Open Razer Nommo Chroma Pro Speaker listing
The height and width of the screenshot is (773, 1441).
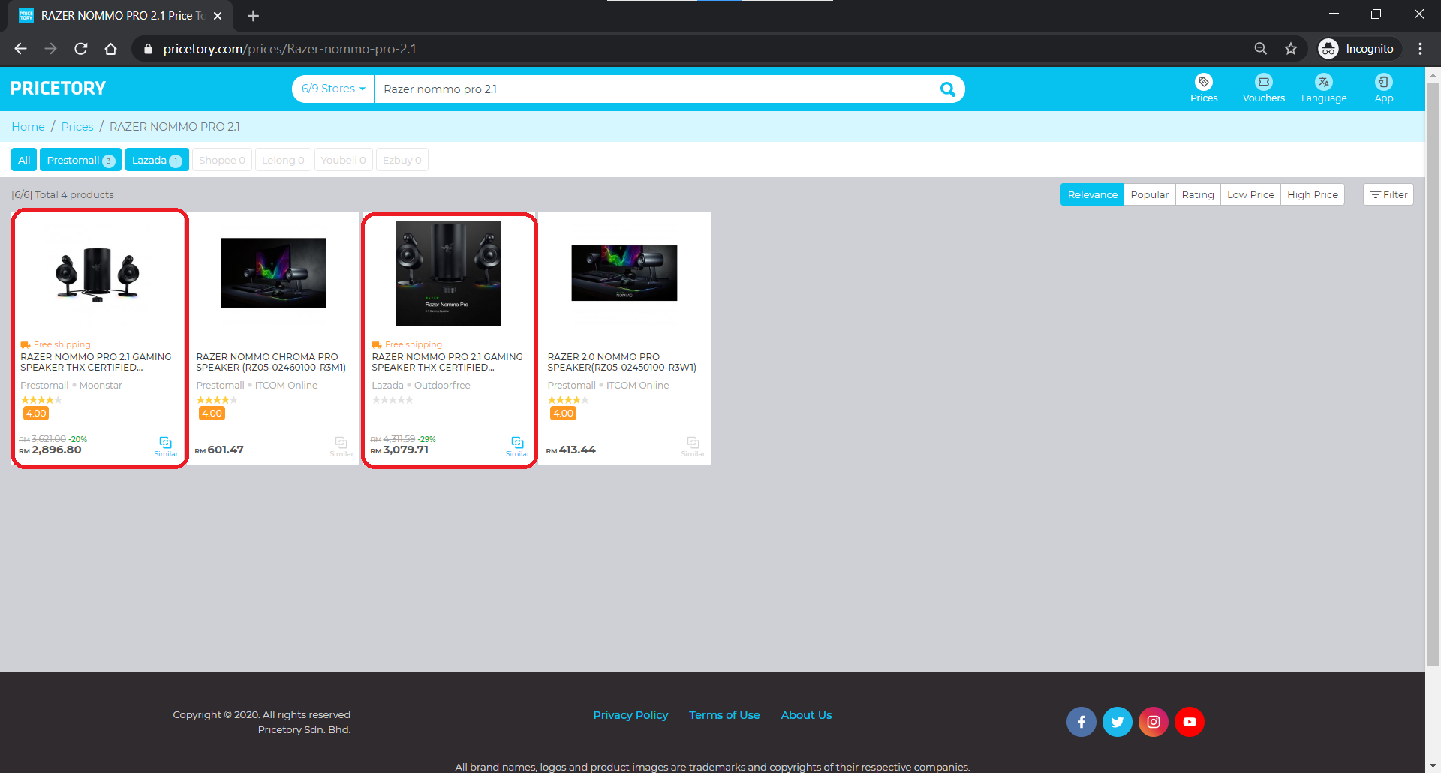(x=271, y=362)
